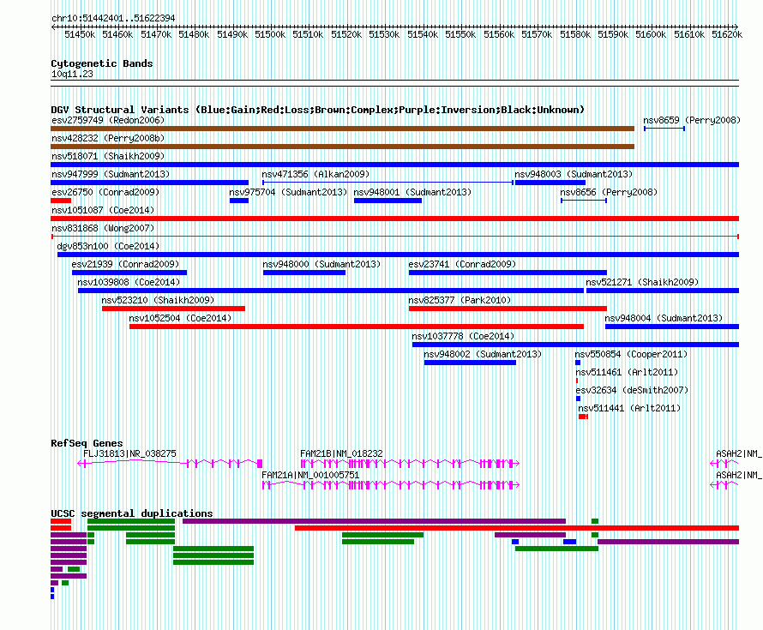The height and width of the screenshot is (630, 763).
Task: Open nsv1039808 (Coe2014) label
Action: (x=129, y=282)
